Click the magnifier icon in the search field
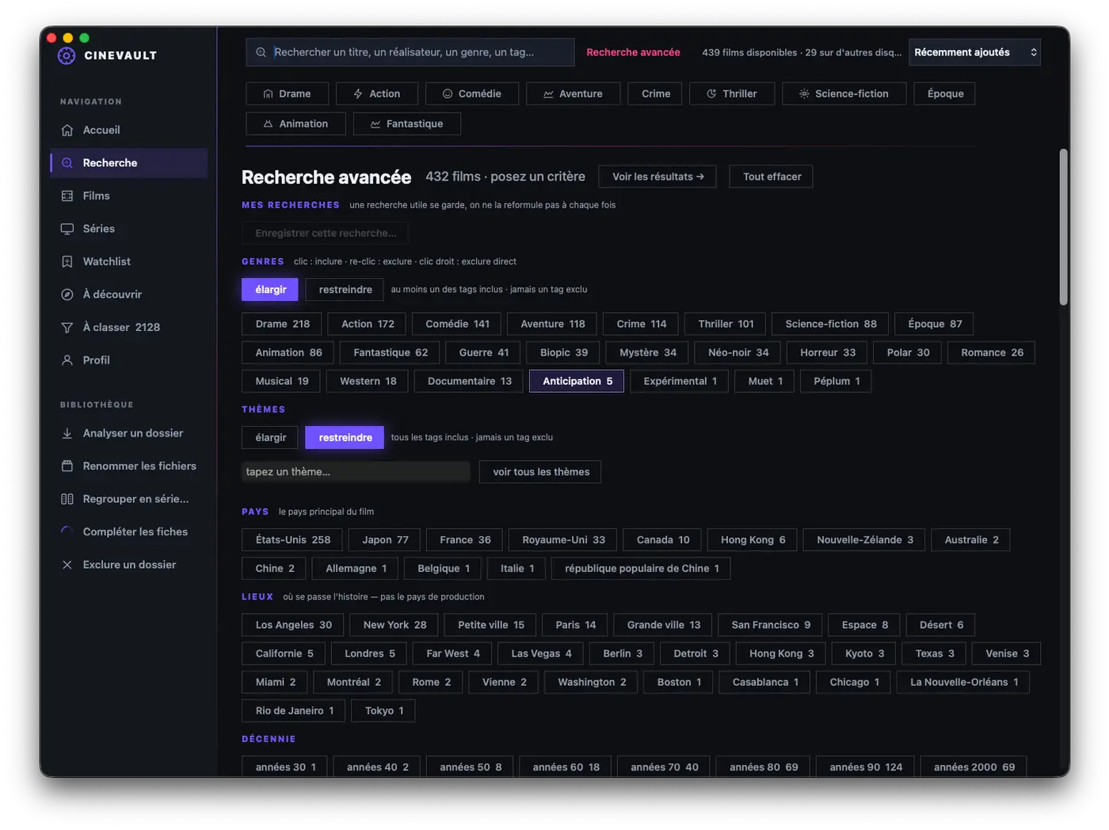 (261, 52)
